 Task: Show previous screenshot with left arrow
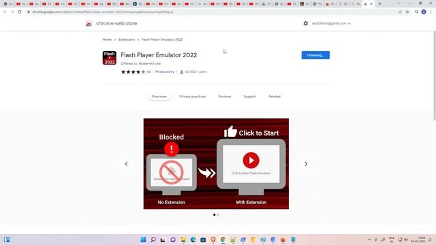click(126, 164)
